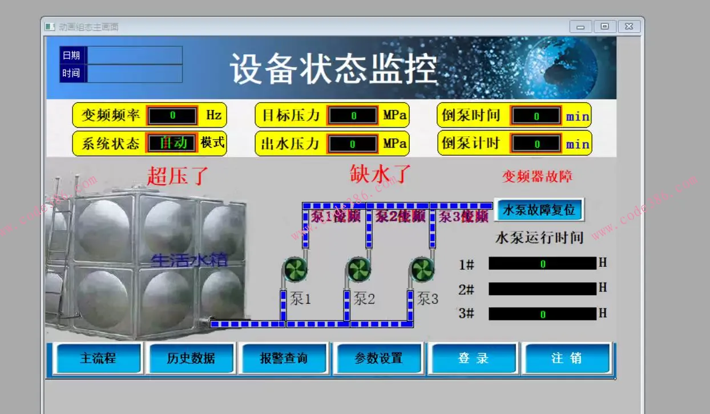Click the 登录 button

pos(473,358)
